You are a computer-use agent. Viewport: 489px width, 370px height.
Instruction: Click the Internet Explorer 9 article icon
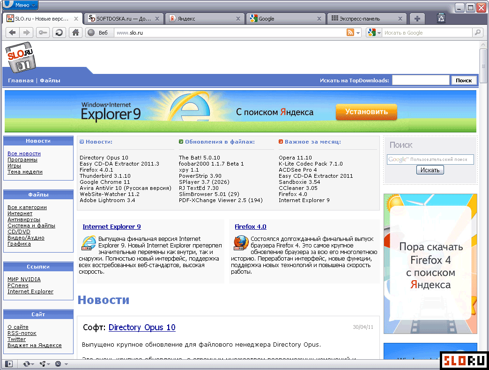pyautogui.click(x=89, y=243)
